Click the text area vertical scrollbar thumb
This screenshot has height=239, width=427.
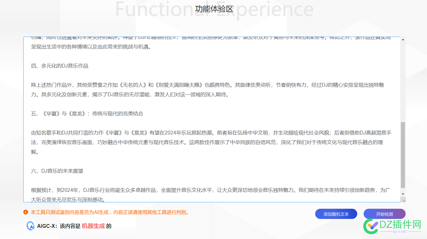click(x=403, y=155)
